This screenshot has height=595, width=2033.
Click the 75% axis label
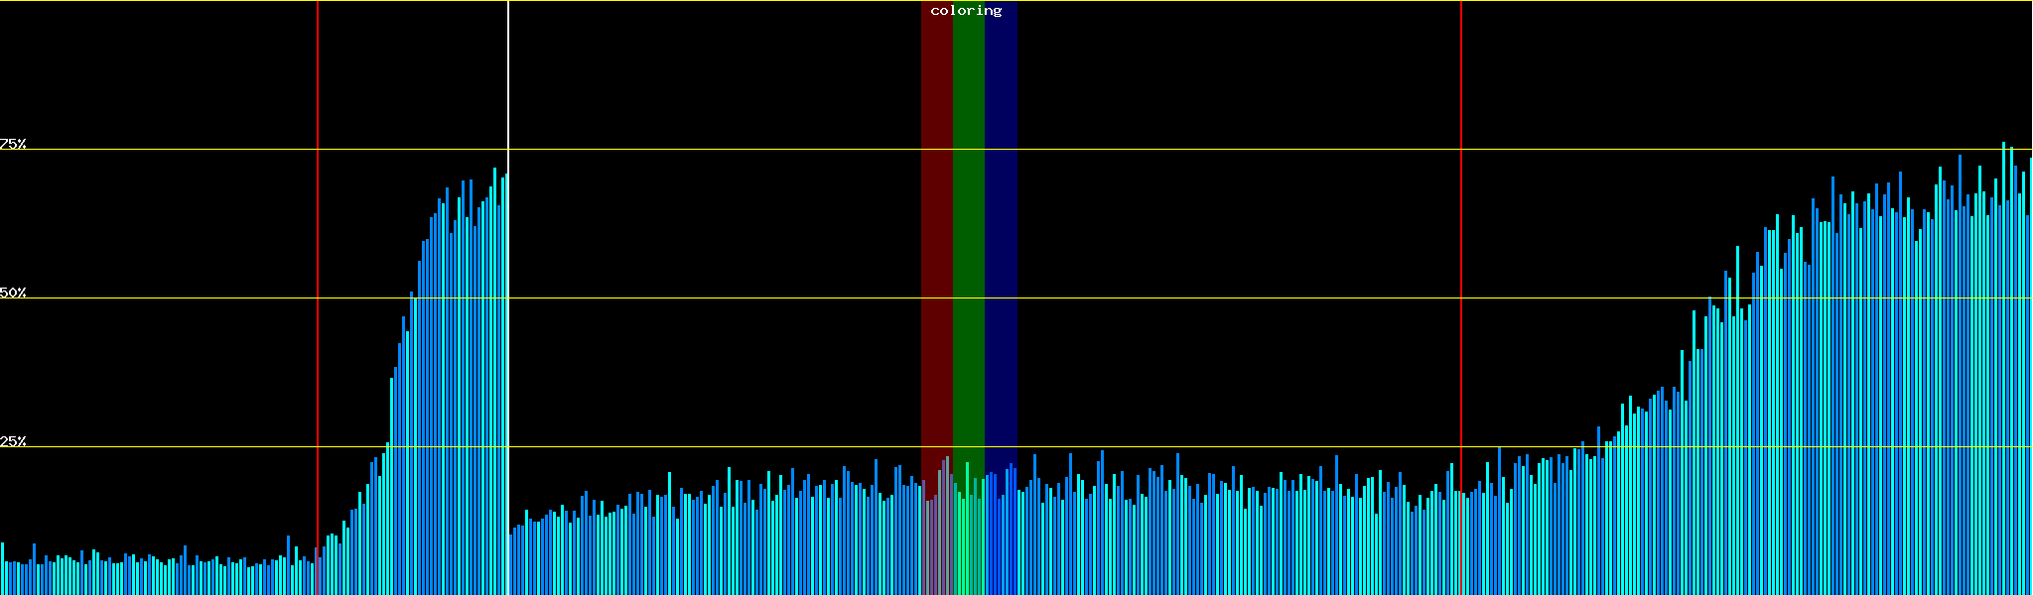(x=13, y=144)
